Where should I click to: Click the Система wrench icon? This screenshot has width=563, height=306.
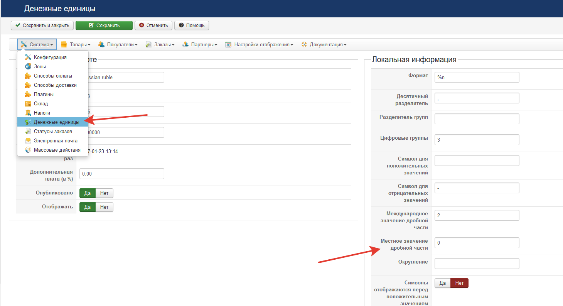tap(24, 44)
